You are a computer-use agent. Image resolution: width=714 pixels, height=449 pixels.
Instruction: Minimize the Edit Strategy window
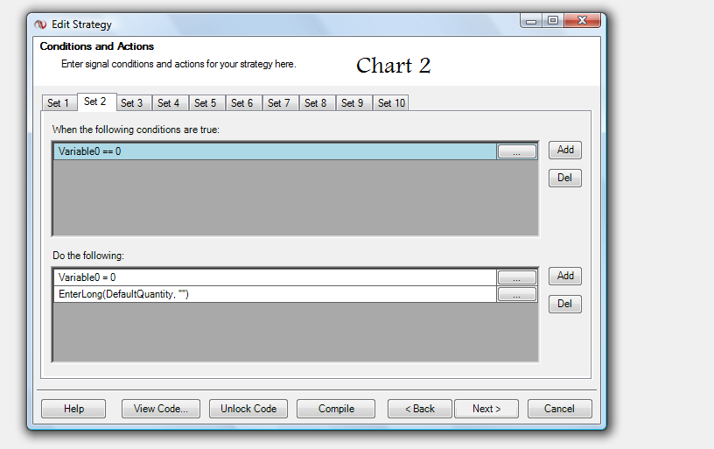tap(531, 21)
